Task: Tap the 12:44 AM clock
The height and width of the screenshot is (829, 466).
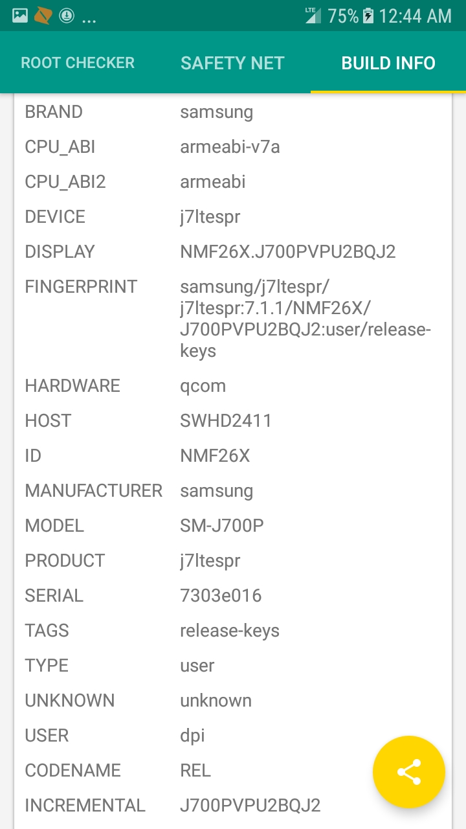Action: click(x=416, y=16)
